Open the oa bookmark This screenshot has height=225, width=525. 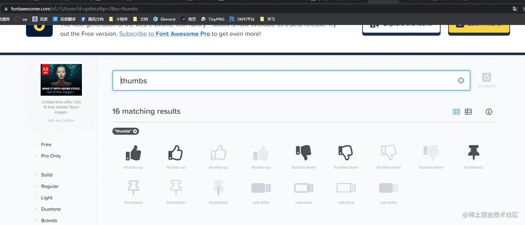point(21,19)
